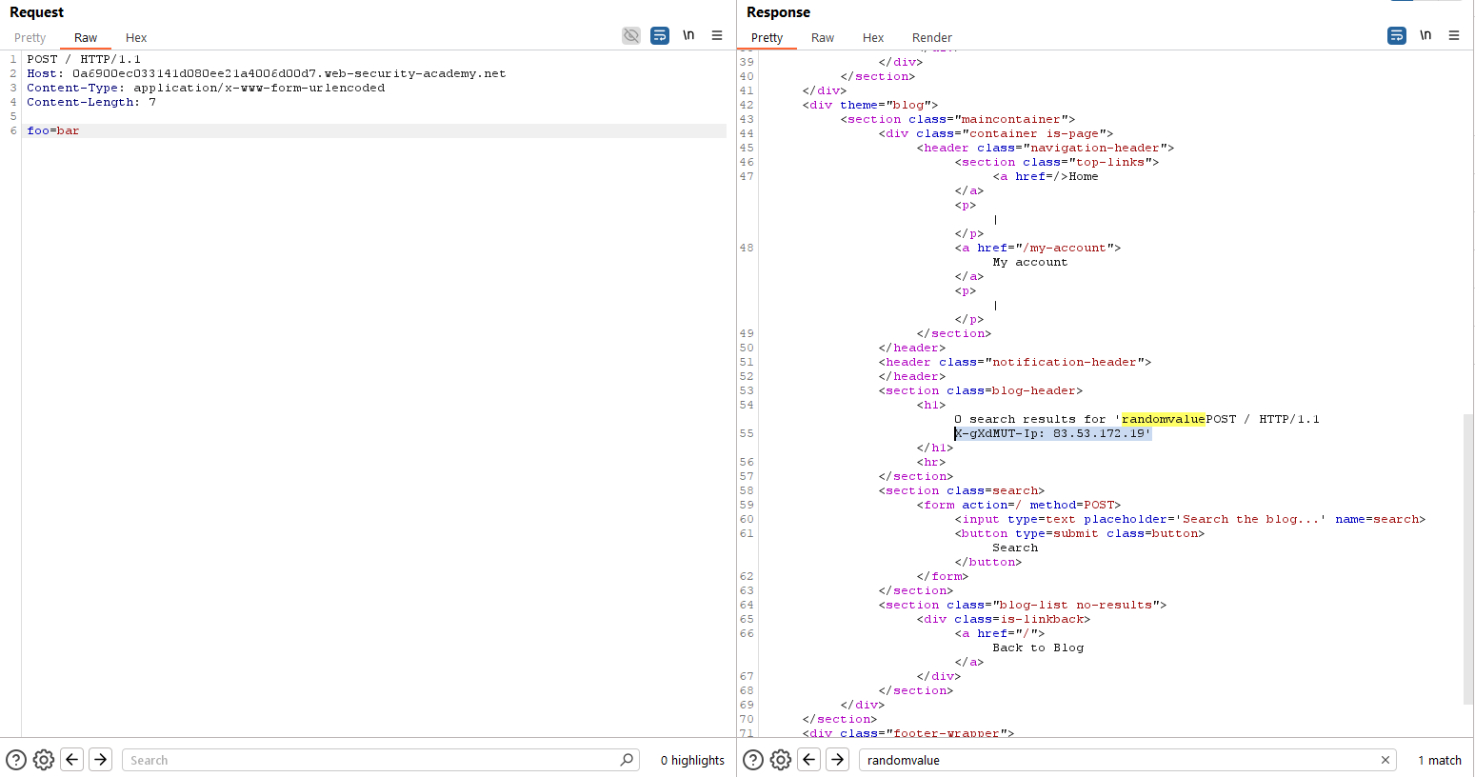Toggle non-printable characters \n in Response
Image resolution: width=1475 pixels, height=777 pixels.
click(1425, 35)
